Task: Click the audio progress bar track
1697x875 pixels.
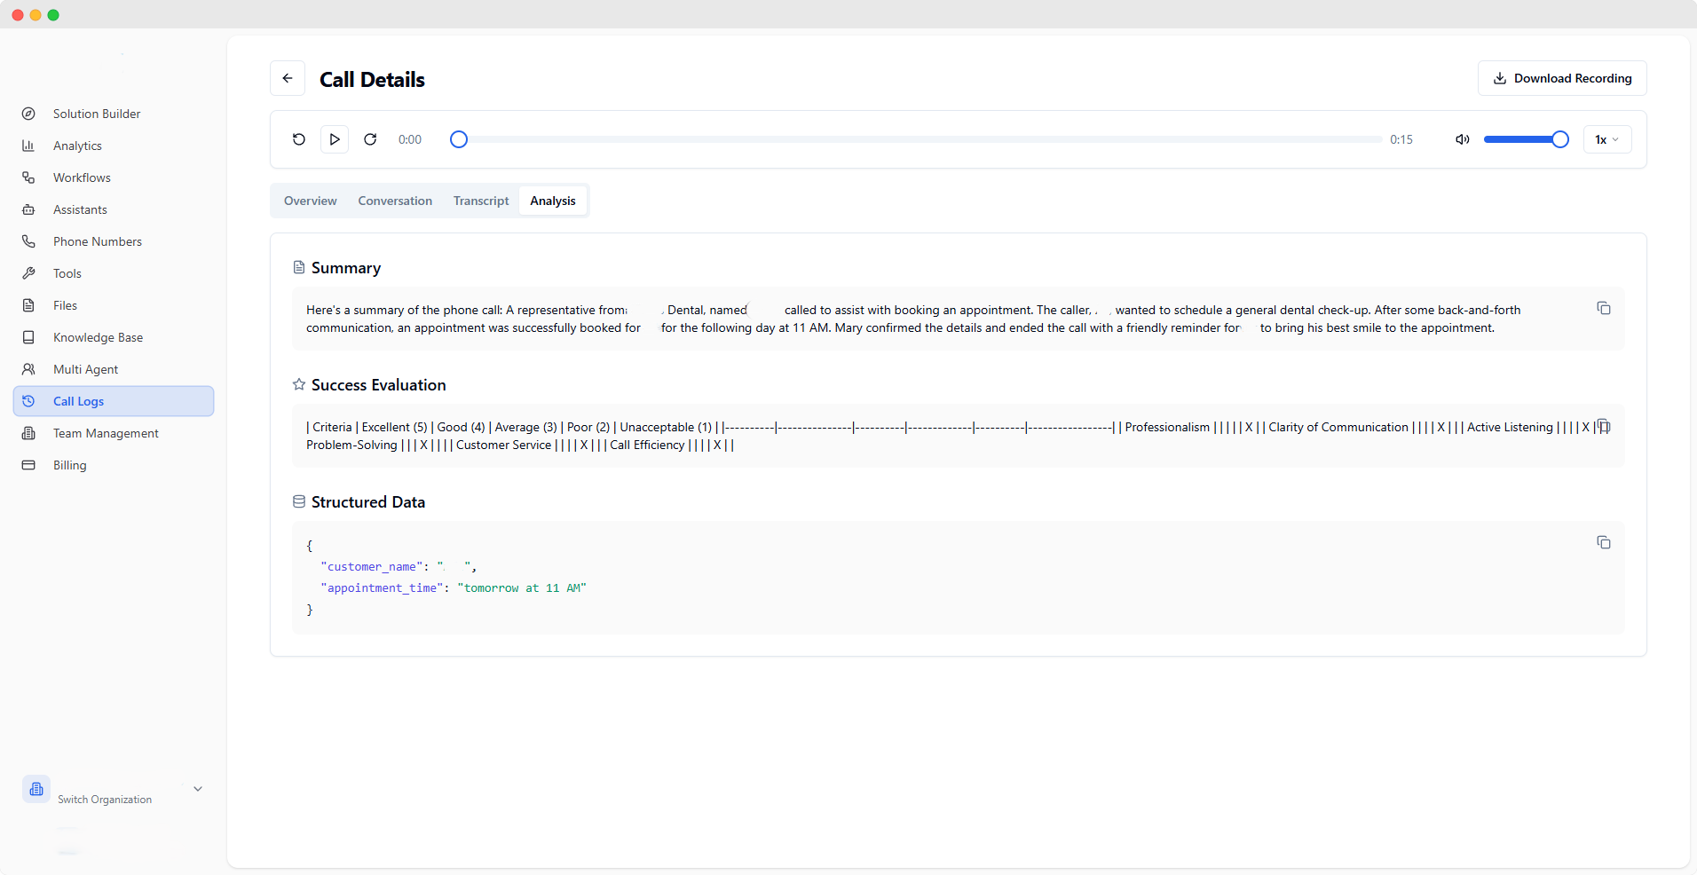Action: pos(920,139)
